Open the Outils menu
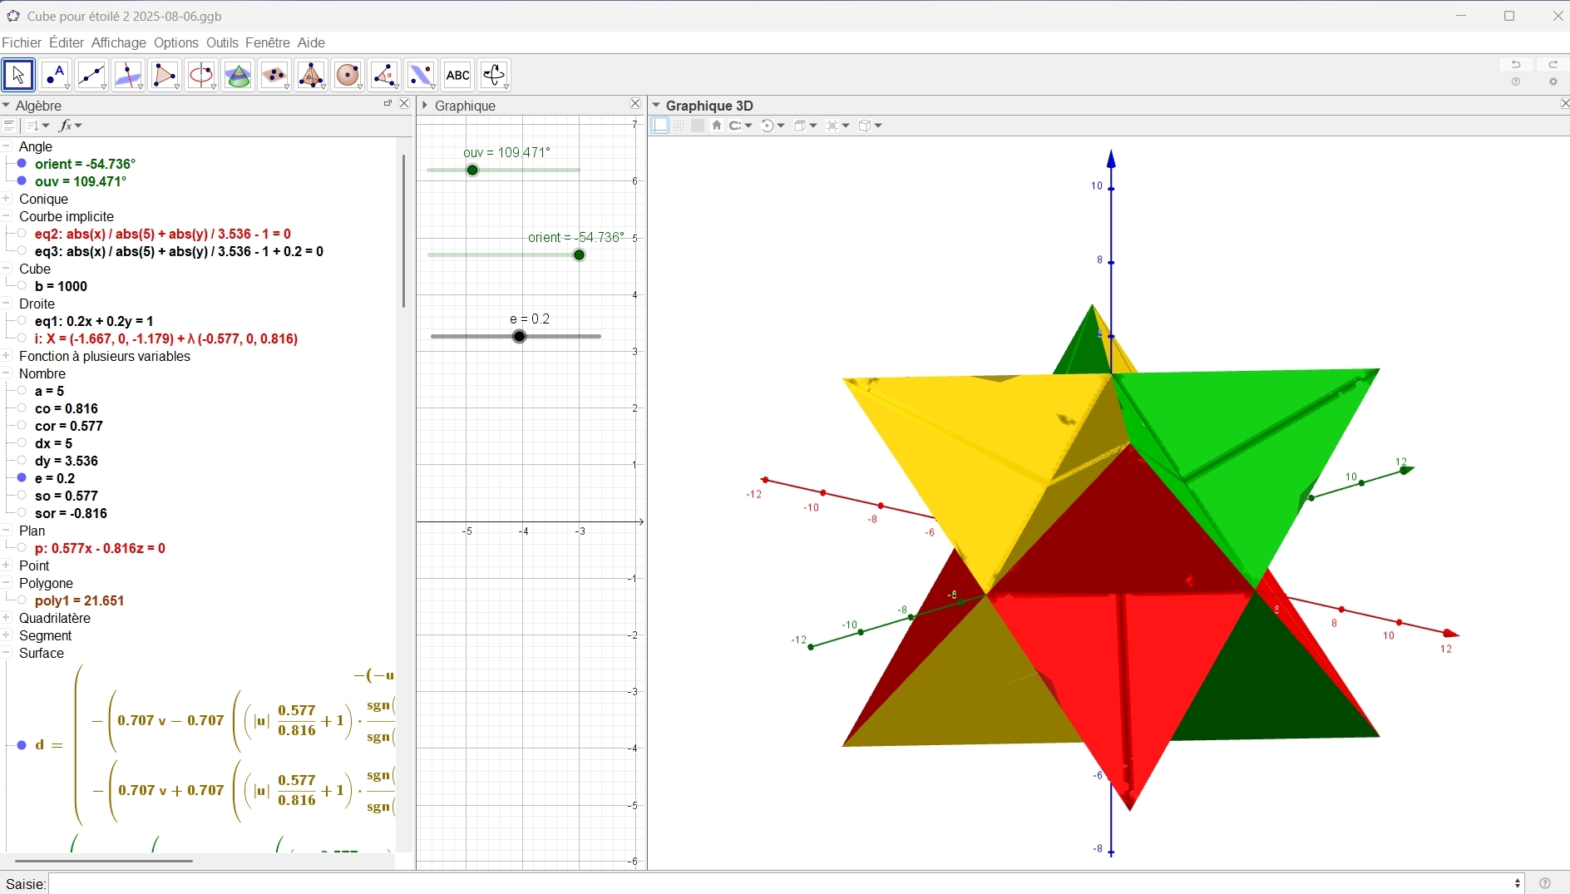 (x=222, y=42)
